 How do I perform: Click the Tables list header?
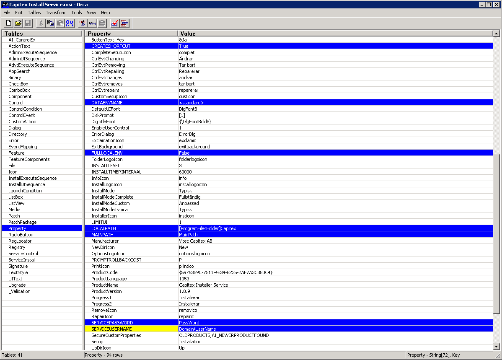point(42,33)
